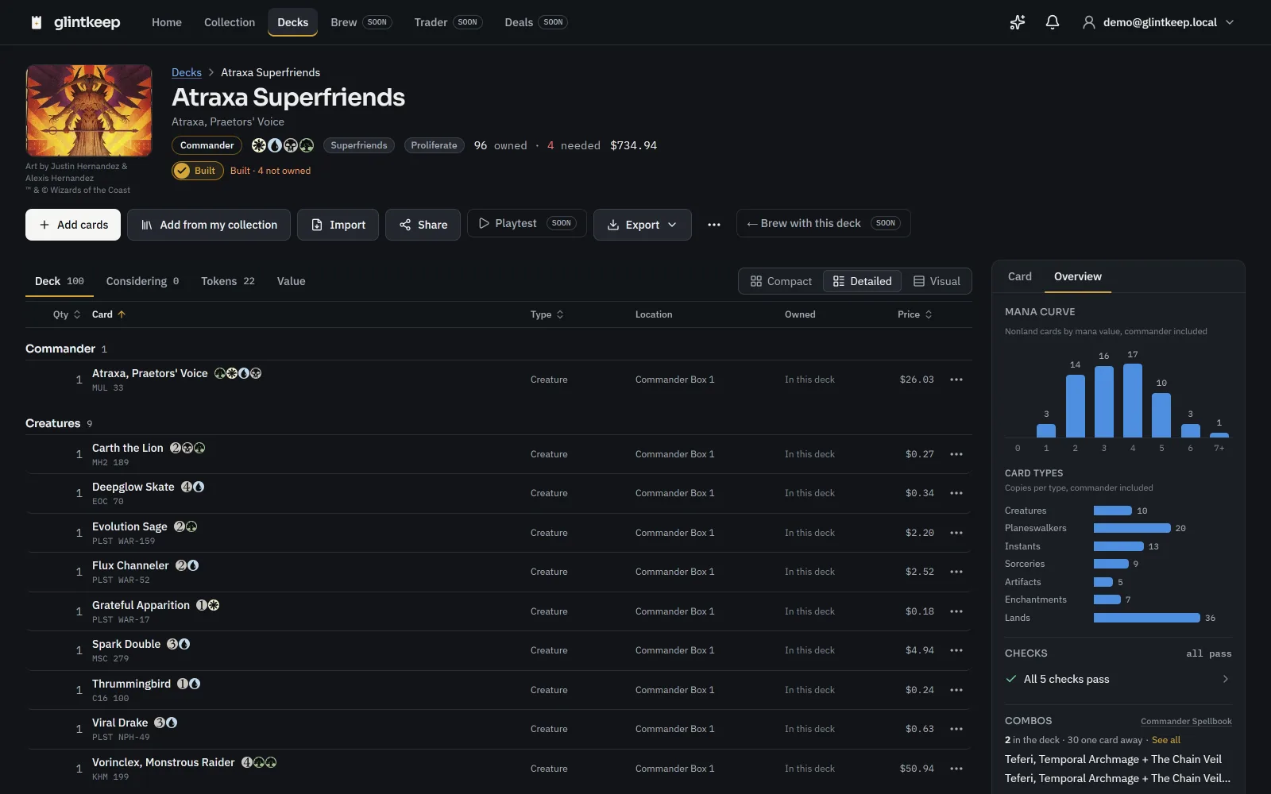Open the notifications bell
Viewport: 1271px width, 794px height.
tap(1053, 22)
